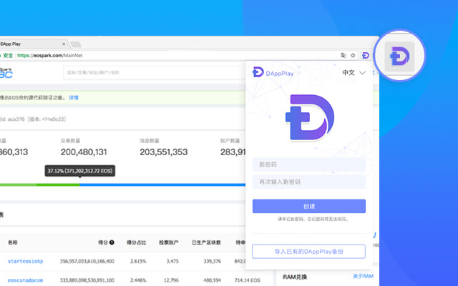Image resolution: width=458 pixels, height=286 pixels.
Task: Click the 480,594 produced blocks cell
Action: pos(212,280)
